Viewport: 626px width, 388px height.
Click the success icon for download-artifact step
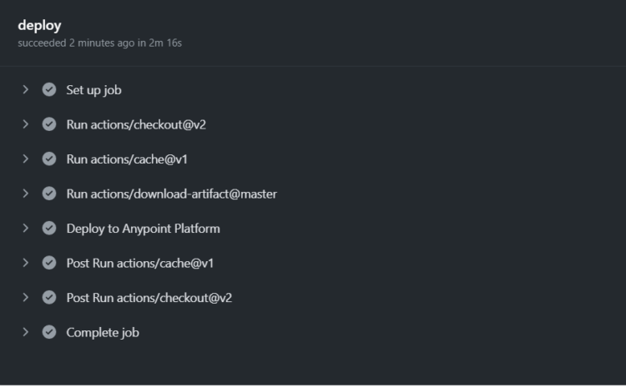(x=49, y=194)
